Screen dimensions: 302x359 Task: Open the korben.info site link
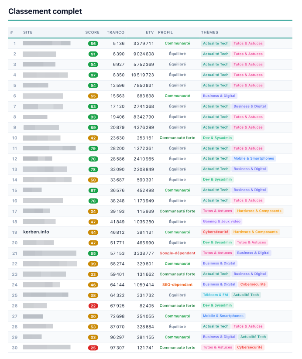(x=36, y=232)
